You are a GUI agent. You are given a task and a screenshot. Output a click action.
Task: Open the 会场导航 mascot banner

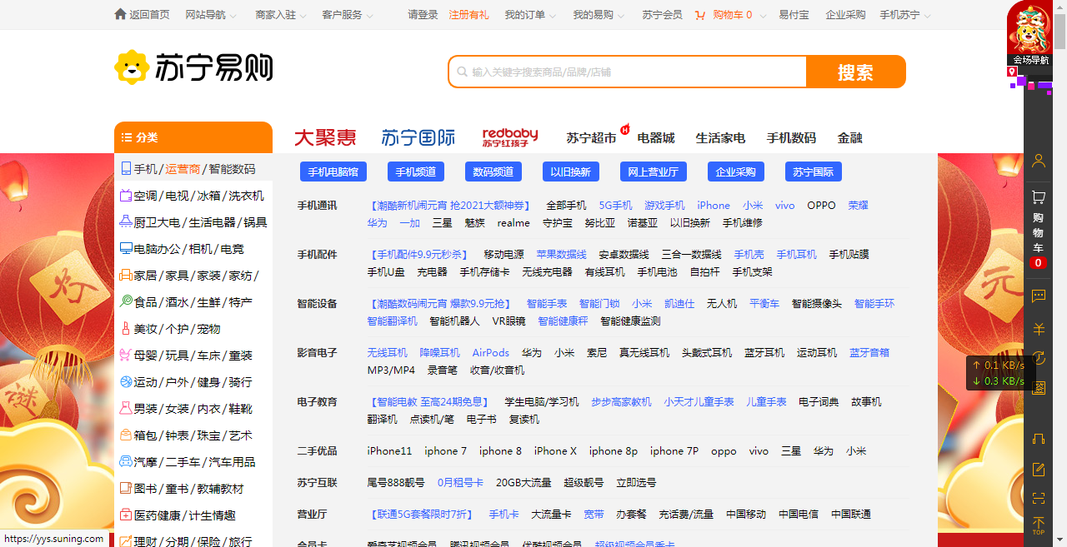(1029, 33)
